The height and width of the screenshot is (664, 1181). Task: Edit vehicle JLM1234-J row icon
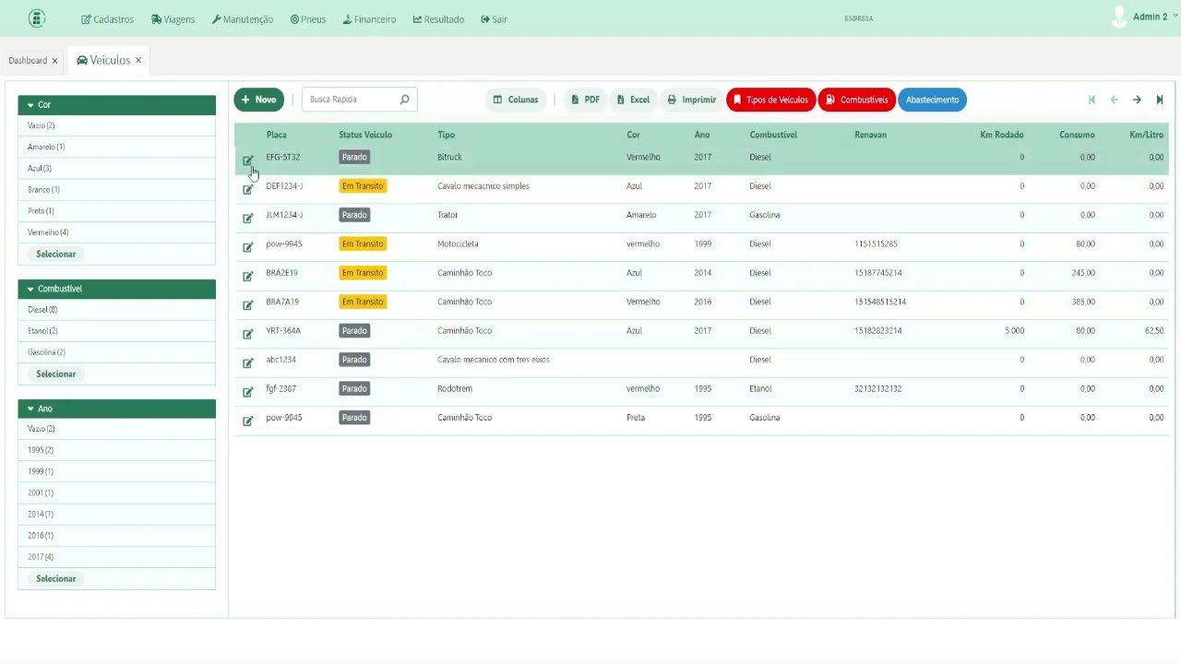click(247, 218)
